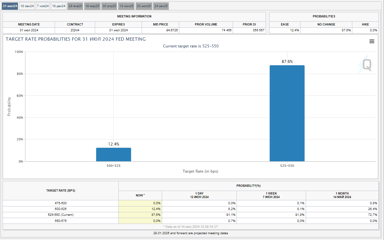
Task: Select the 31 июл24 meeting tab
Action: [x=10, y=6]
